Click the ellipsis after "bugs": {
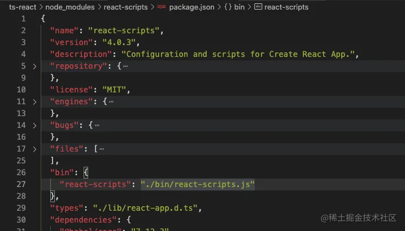Viewport: 405px width, 231px height. [x=97, y=126]
